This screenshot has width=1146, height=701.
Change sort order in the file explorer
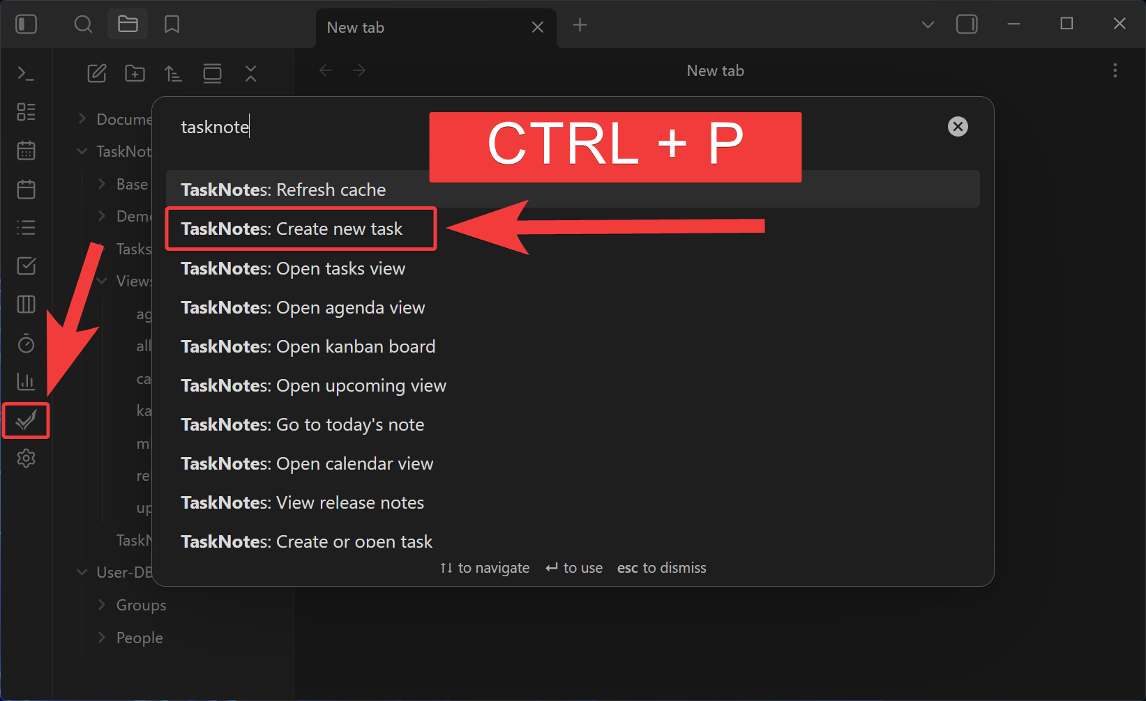[173, 73]
